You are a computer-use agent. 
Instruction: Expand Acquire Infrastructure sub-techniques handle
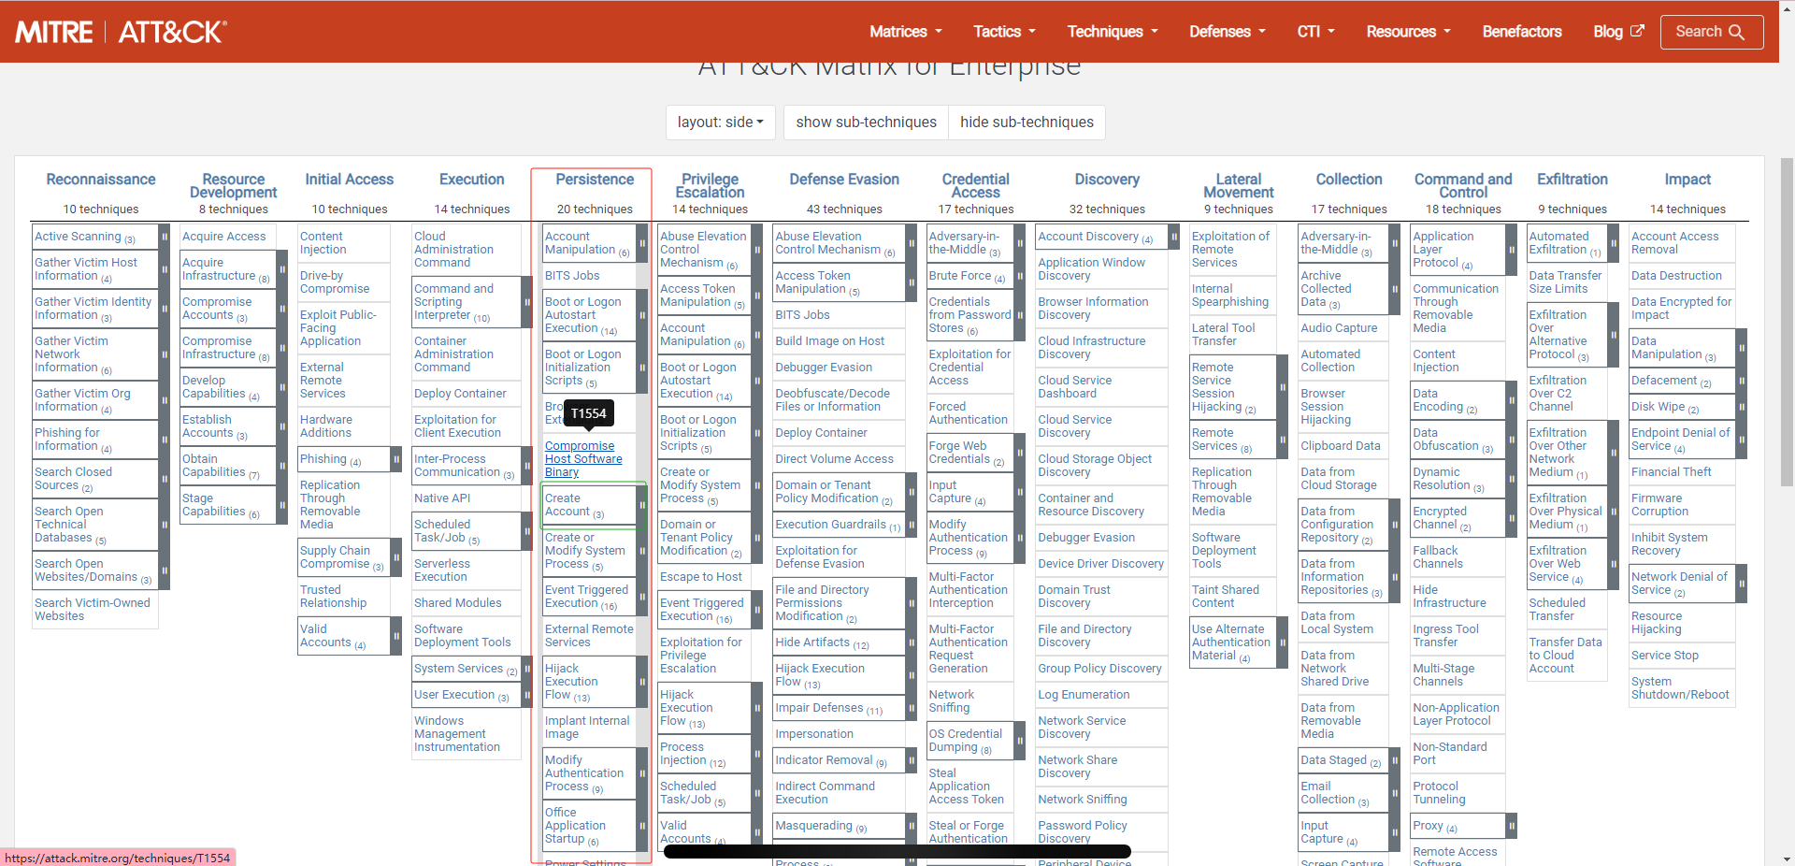pos(282,269)
